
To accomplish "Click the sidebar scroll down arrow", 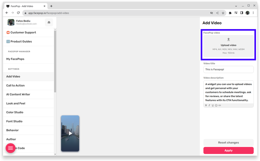I will click(55, 154).
